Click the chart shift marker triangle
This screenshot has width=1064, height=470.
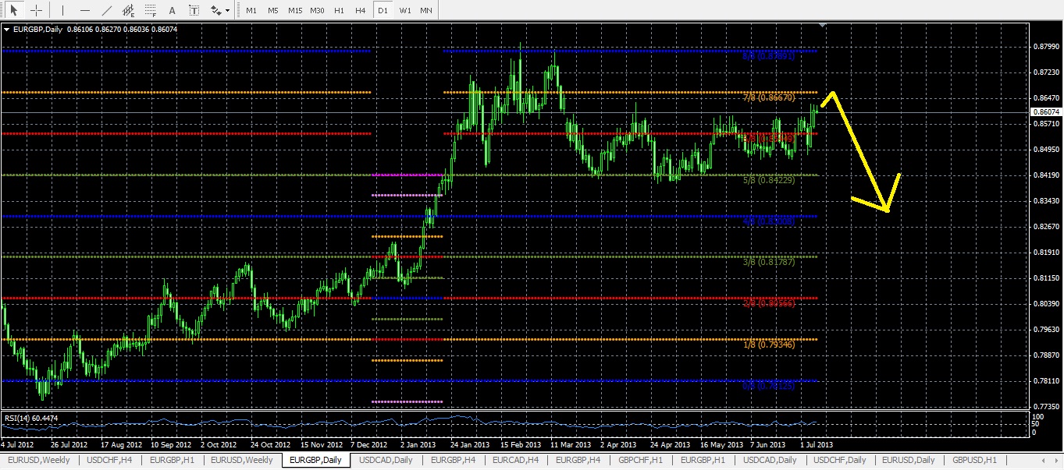point(822,27)
